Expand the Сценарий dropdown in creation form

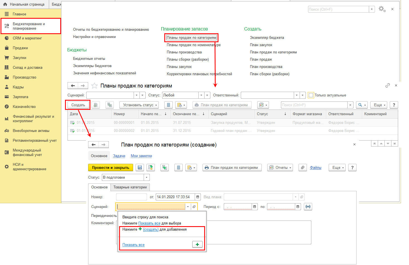click(x=188, y=207)
